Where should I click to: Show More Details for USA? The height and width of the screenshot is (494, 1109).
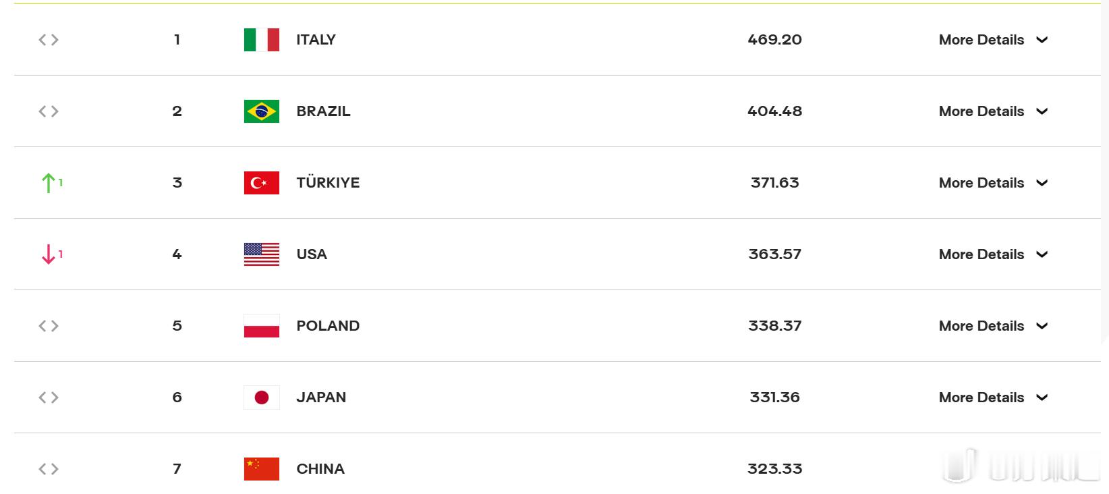coord(993,254)
